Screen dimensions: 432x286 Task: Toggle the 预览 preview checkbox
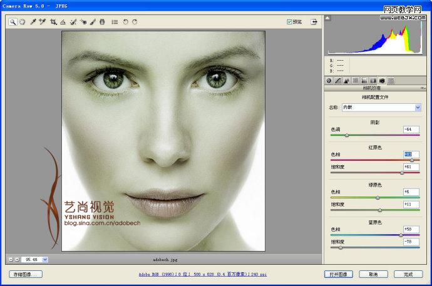pos(289,22)
